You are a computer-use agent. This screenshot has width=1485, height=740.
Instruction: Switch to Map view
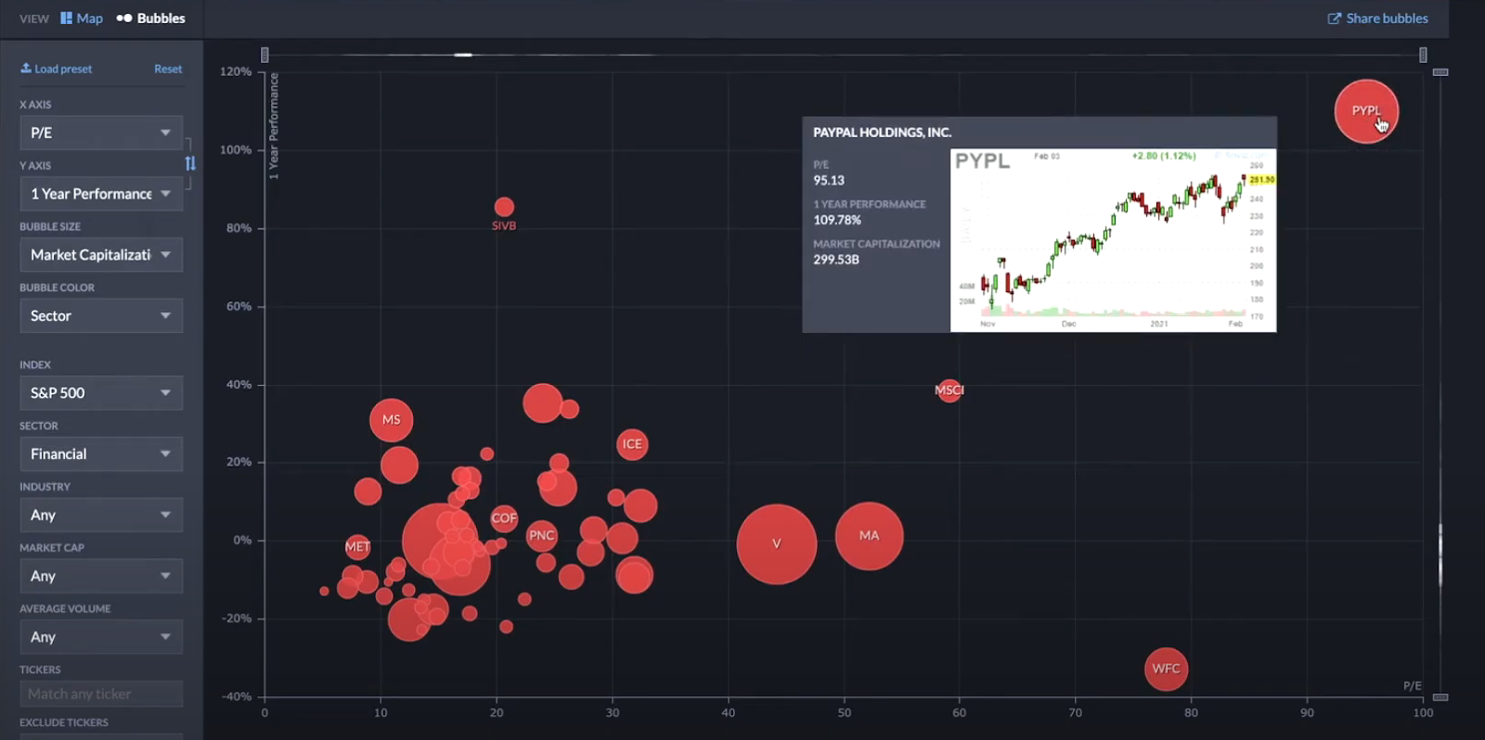[82, 18]
